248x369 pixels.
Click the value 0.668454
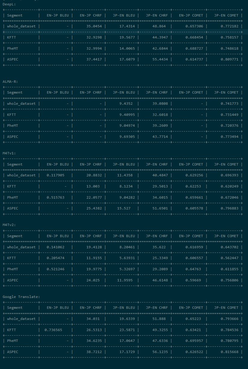[194, 37]
